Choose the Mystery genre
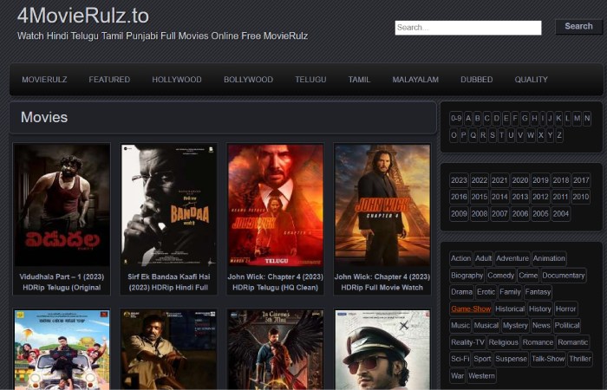The height and width of the screenshot is (390, 607). [515, 326]
